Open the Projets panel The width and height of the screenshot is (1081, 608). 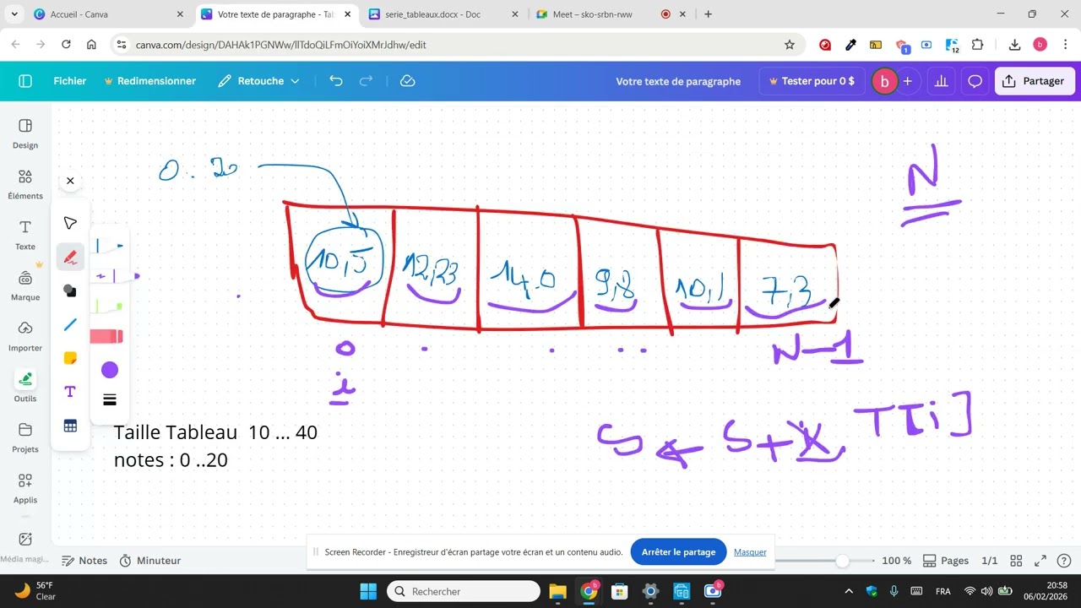click(25, 437)
